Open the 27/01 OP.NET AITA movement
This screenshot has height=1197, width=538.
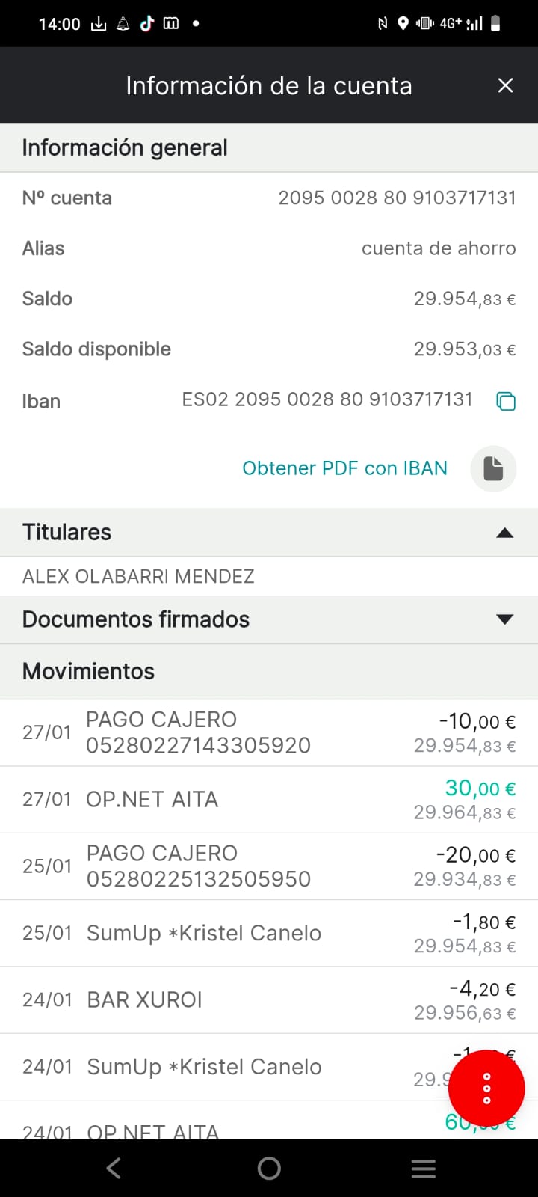pyautogui.click(x=269, y=800)
